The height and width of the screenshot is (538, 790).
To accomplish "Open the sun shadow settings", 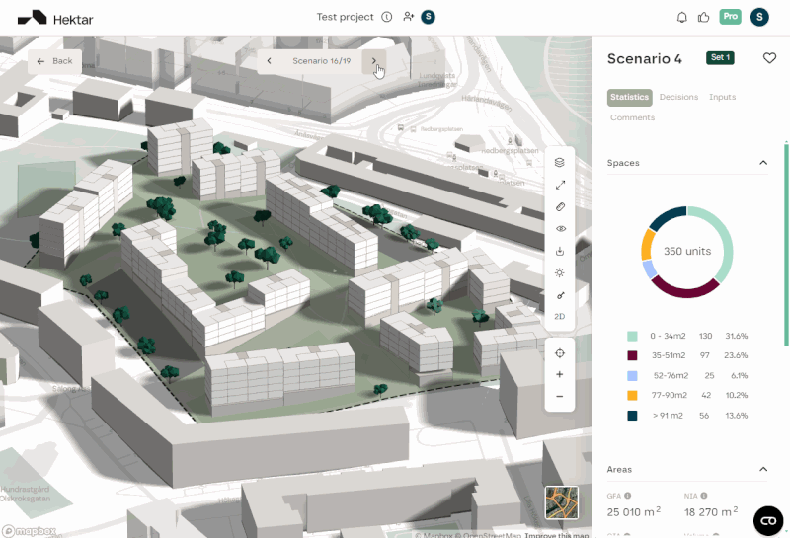I will (560, 272).
